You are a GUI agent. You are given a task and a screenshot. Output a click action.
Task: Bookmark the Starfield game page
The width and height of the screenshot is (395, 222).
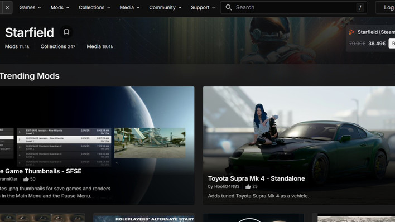pyautogui.click(x=66, y=32)
